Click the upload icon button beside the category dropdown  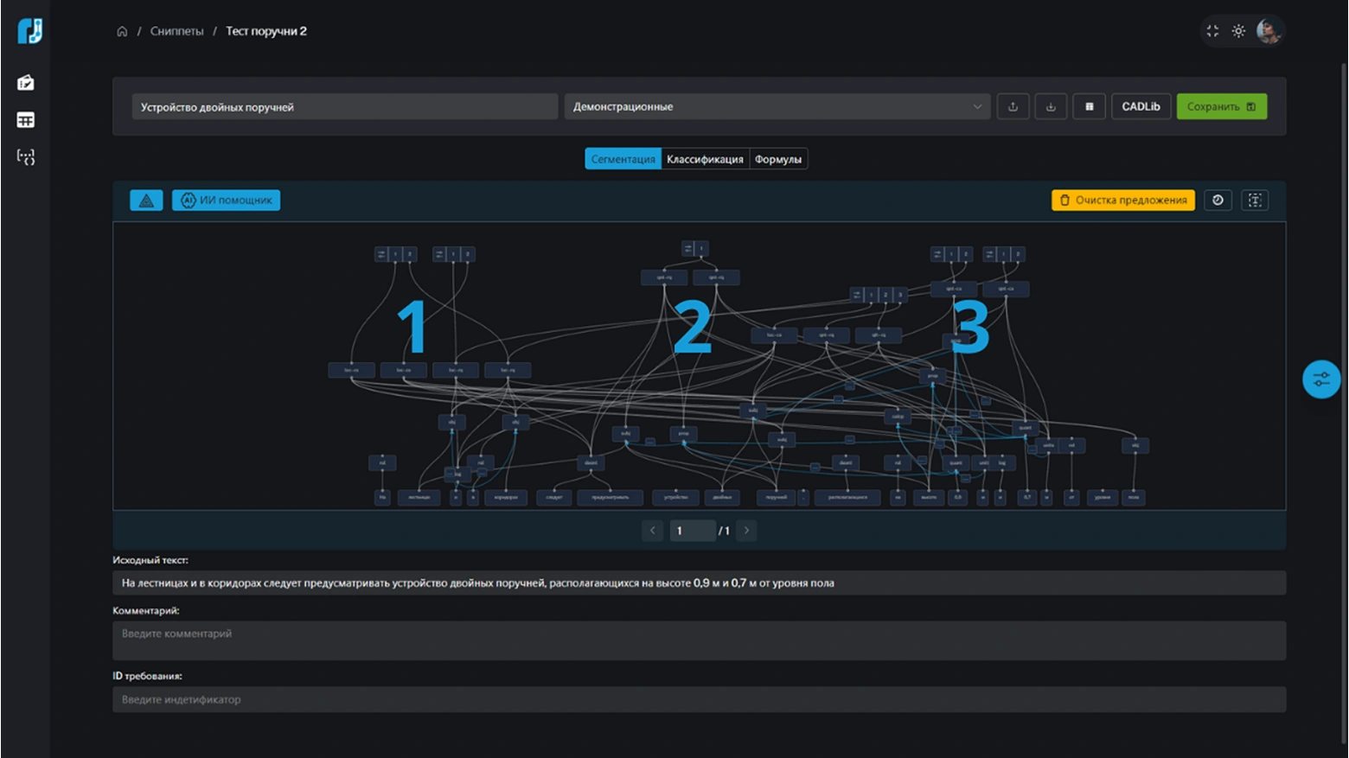1013,106
